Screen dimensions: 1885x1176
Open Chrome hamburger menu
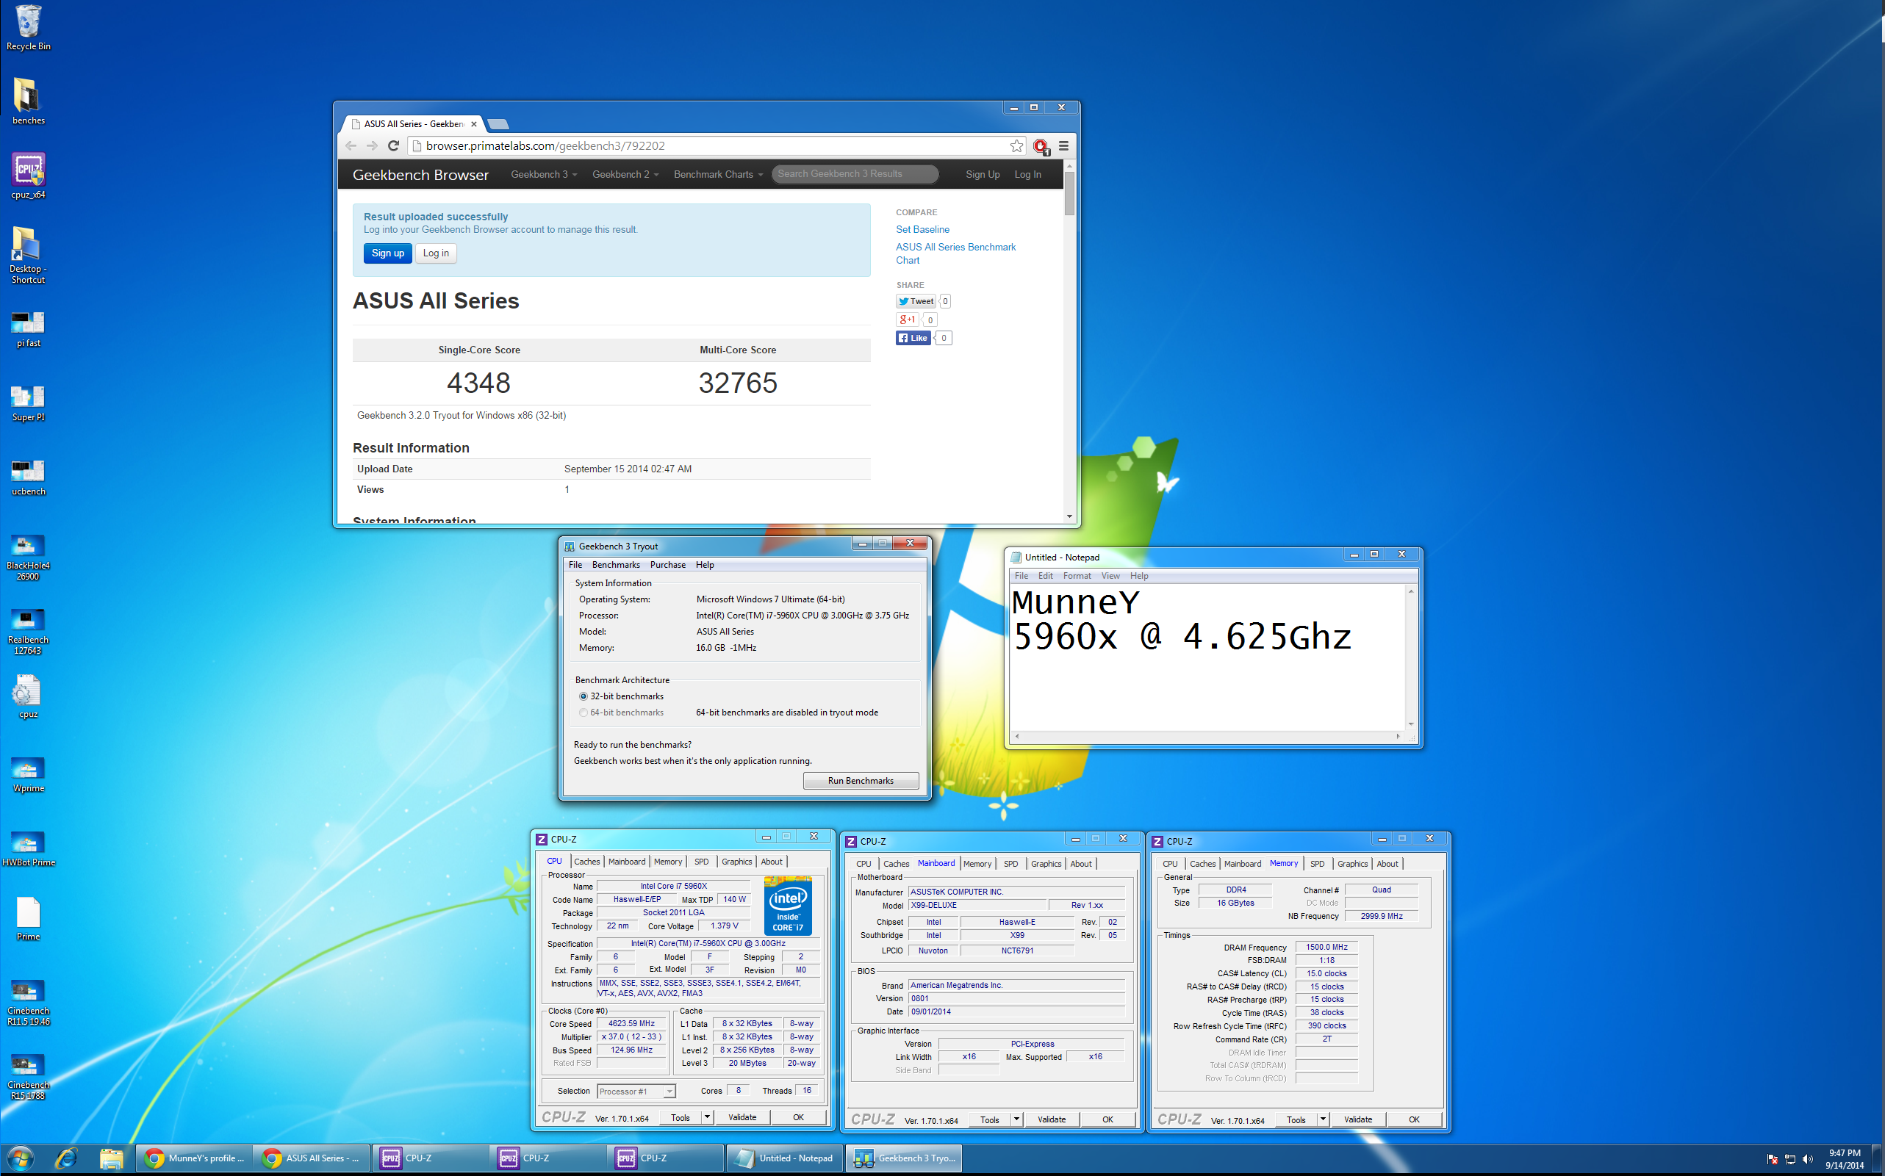coord(1063,145)
